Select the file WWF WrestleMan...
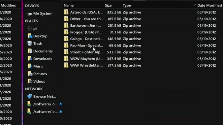The image size is (223, 125). (87, 66)
